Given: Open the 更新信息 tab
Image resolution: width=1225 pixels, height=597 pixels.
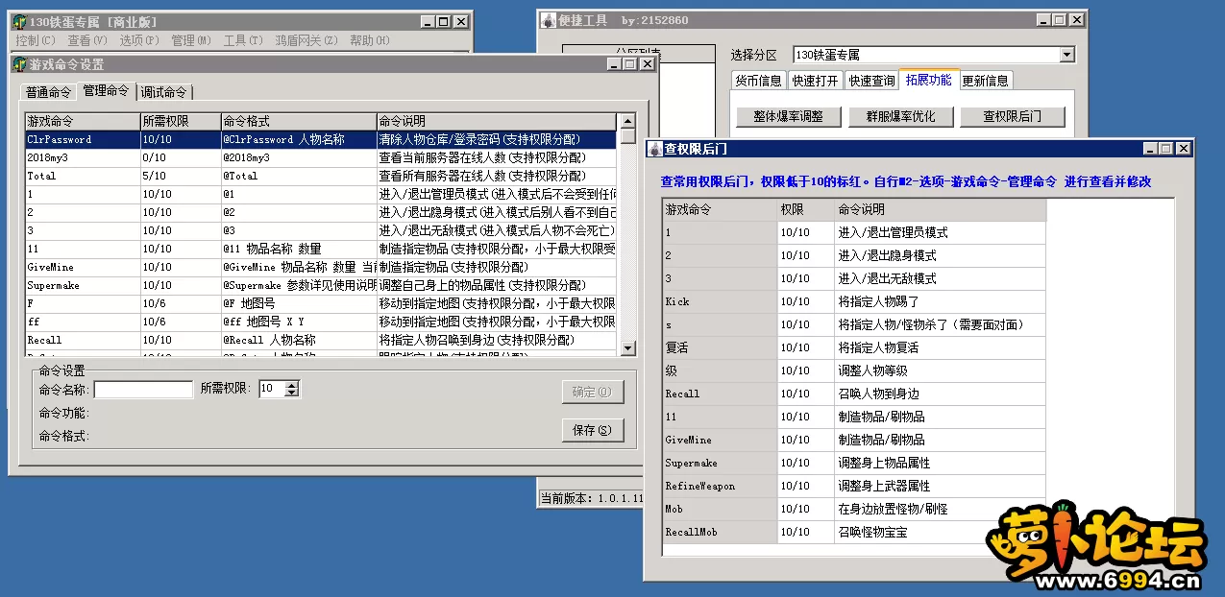Looking at the screenshot, I should coord(986,81).
